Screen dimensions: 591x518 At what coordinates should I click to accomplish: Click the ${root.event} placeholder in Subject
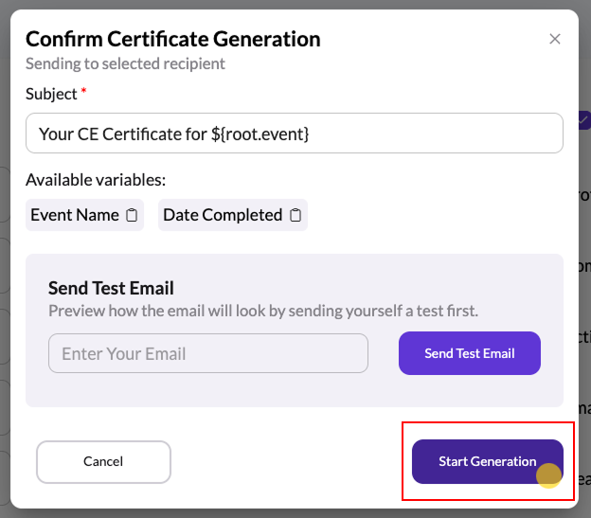click(260, 134)
